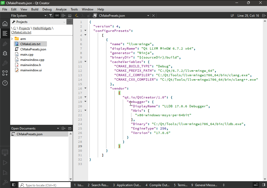Open the Build menu
Screen dimensions: 267x188
click(x=35, y=9)
